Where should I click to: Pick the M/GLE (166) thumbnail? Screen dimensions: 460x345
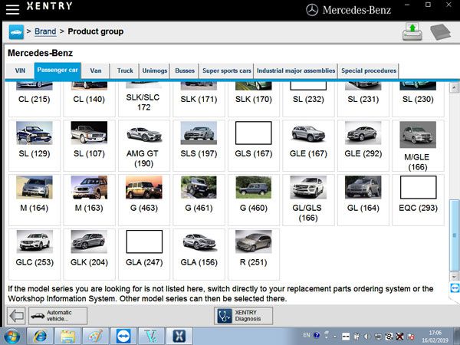coord(418,135)
